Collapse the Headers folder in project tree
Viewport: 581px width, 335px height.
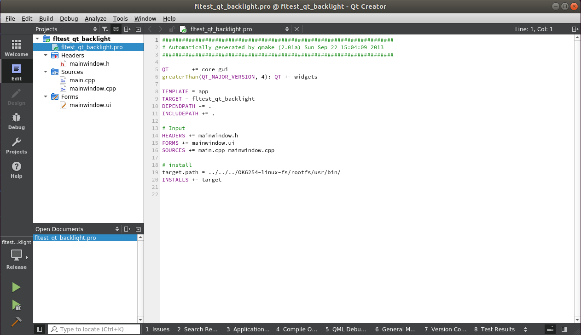click(46, 55)
